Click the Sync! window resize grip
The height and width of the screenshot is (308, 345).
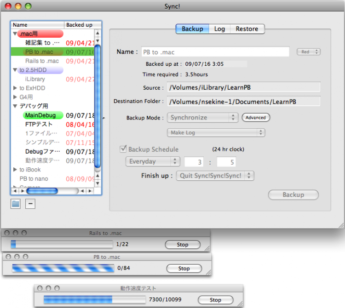(x=341, y=225)
